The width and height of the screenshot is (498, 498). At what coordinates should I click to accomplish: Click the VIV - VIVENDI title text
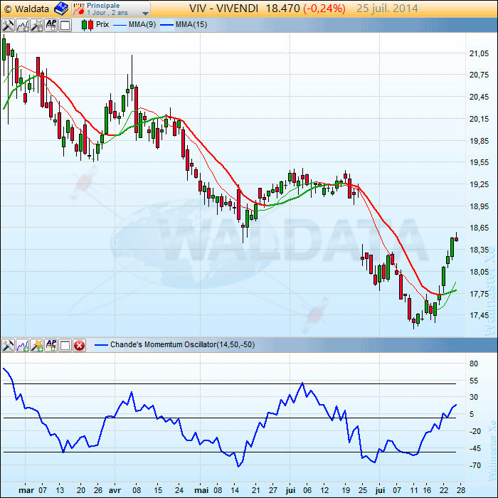coord(223,9)
